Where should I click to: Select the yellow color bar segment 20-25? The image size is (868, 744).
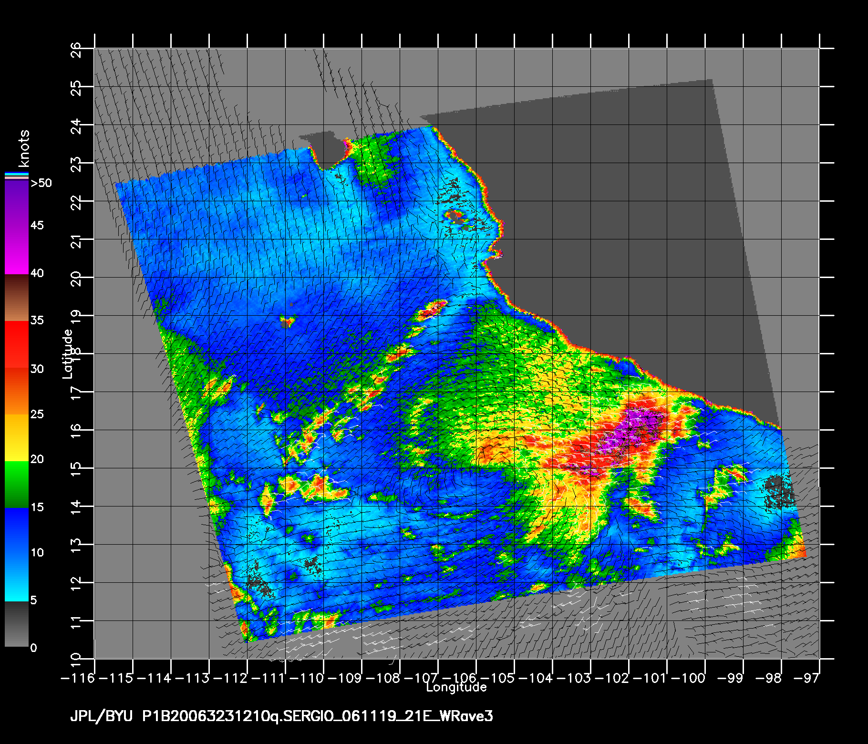click(17, 437)
